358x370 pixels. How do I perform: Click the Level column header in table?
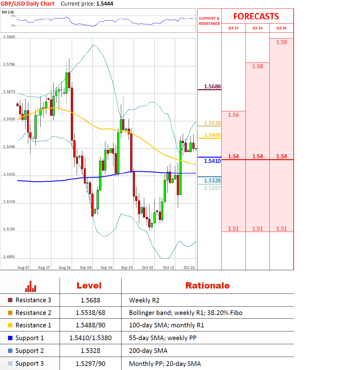coord(89,286)
